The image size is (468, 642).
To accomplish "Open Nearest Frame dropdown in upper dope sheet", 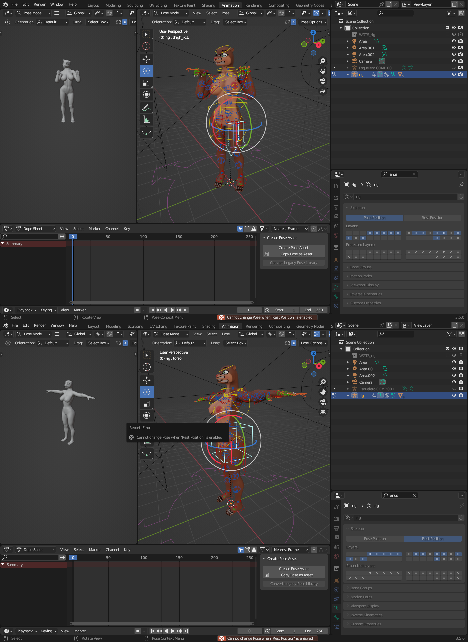I will (x=290, y=229).
